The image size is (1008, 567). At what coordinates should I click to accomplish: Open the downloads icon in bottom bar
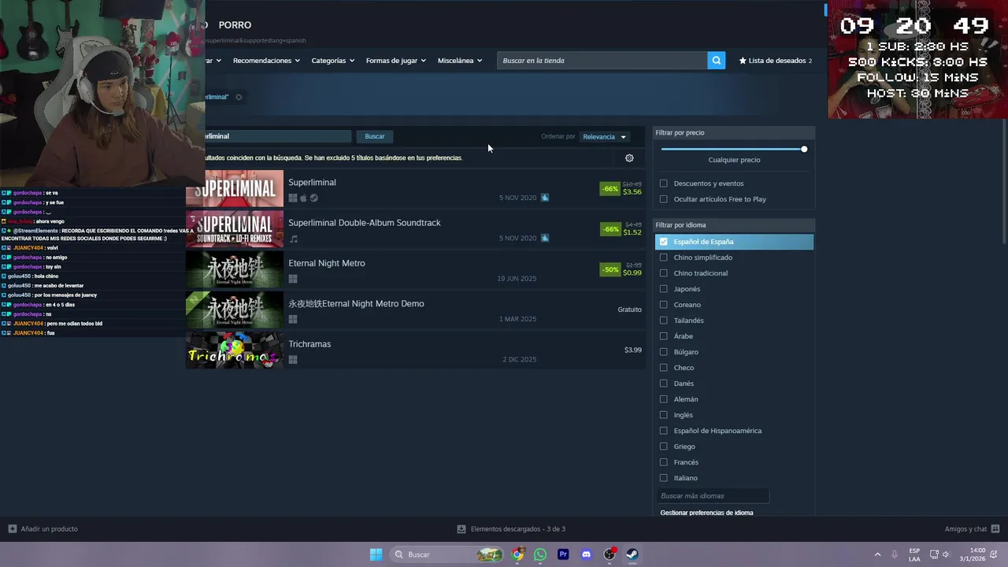461,529
